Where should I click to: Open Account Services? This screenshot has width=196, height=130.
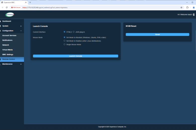[9, 36]
